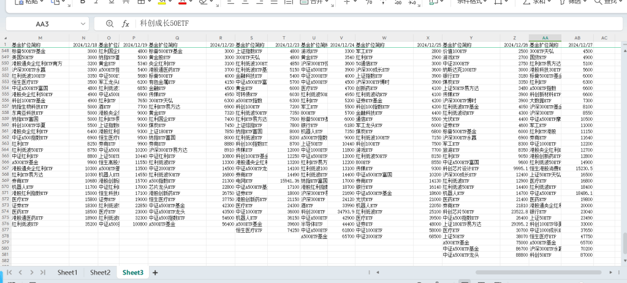Open the cell borders dropdown arrow
627x283 pixels.
coord(148,2)
